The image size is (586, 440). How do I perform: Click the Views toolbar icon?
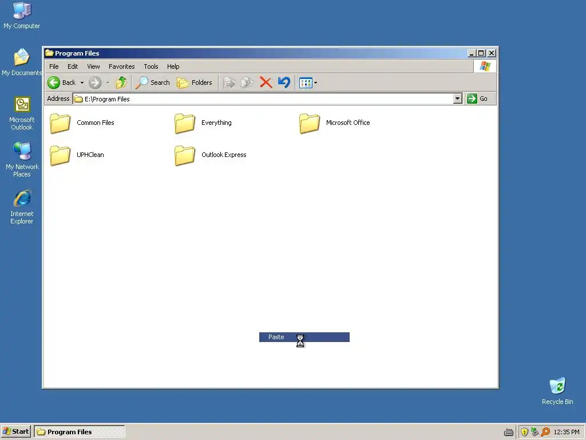(306, 82)
